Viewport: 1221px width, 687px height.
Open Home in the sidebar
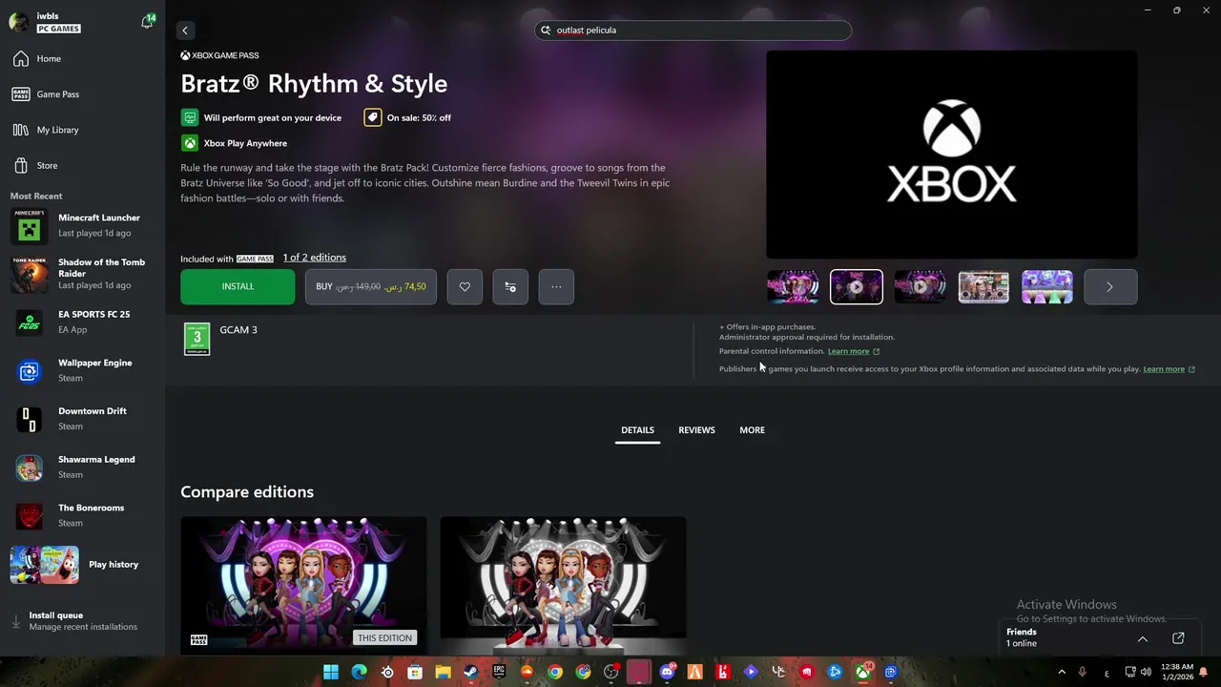click(82, 58)
